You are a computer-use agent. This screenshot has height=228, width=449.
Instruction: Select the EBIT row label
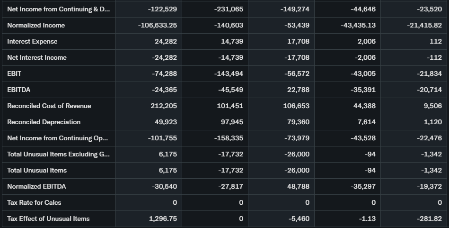point(14,73)
